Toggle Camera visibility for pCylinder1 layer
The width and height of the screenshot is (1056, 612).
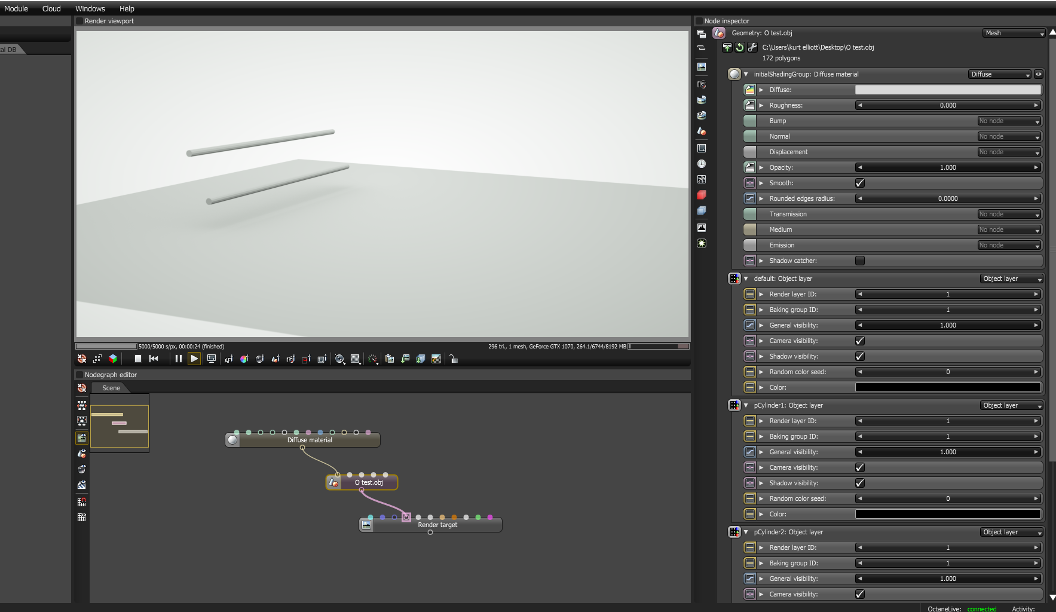pyautogui.click(x=860, y=467)
